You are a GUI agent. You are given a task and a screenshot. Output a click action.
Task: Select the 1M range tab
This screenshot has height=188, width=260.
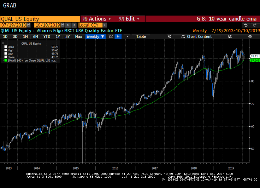click(x=25, y=36)
